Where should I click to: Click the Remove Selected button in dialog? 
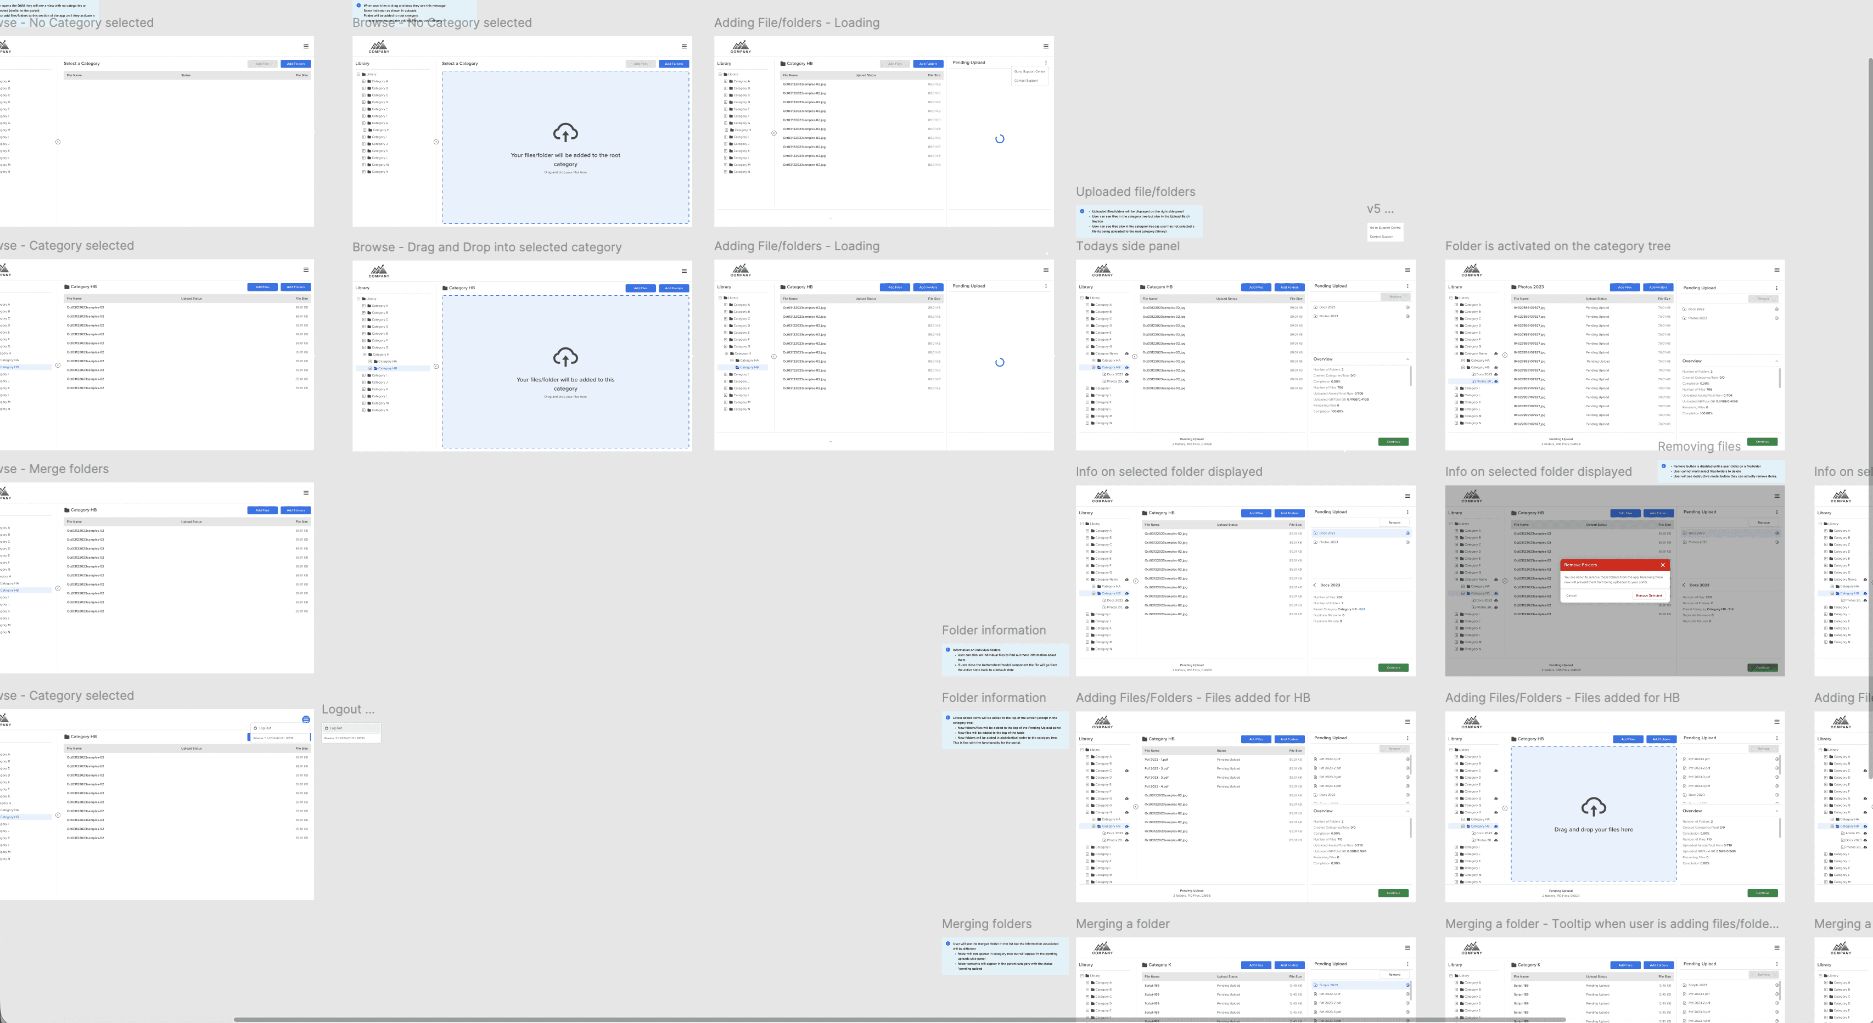click(x=1648, y=595)
